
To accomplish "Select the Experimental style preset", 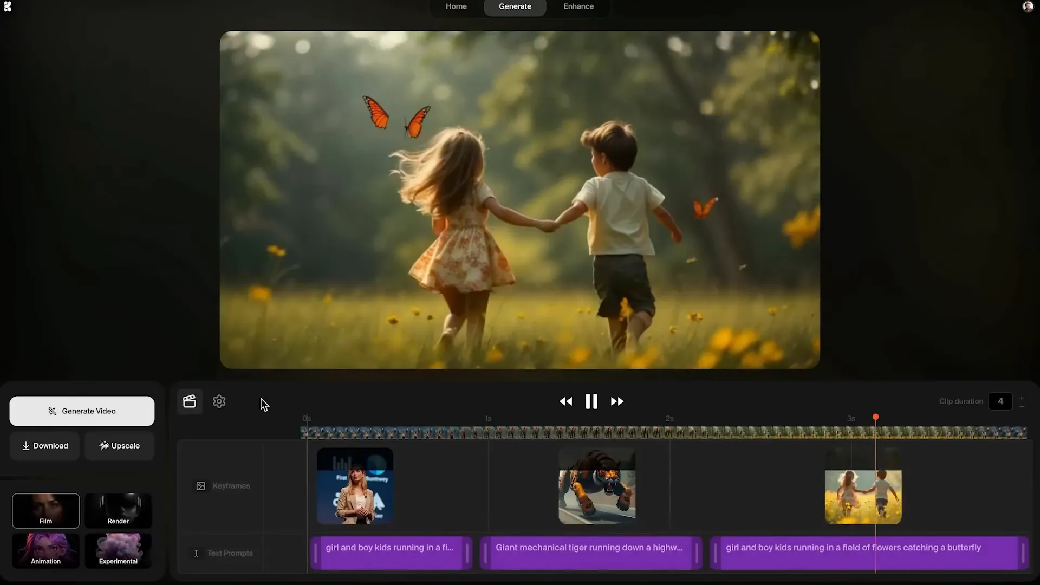I will [x=118, y=551].
